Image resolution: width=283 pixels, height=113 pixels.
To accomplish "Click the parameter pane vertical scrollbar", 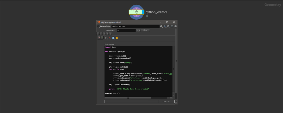I will tap(176, 61).
